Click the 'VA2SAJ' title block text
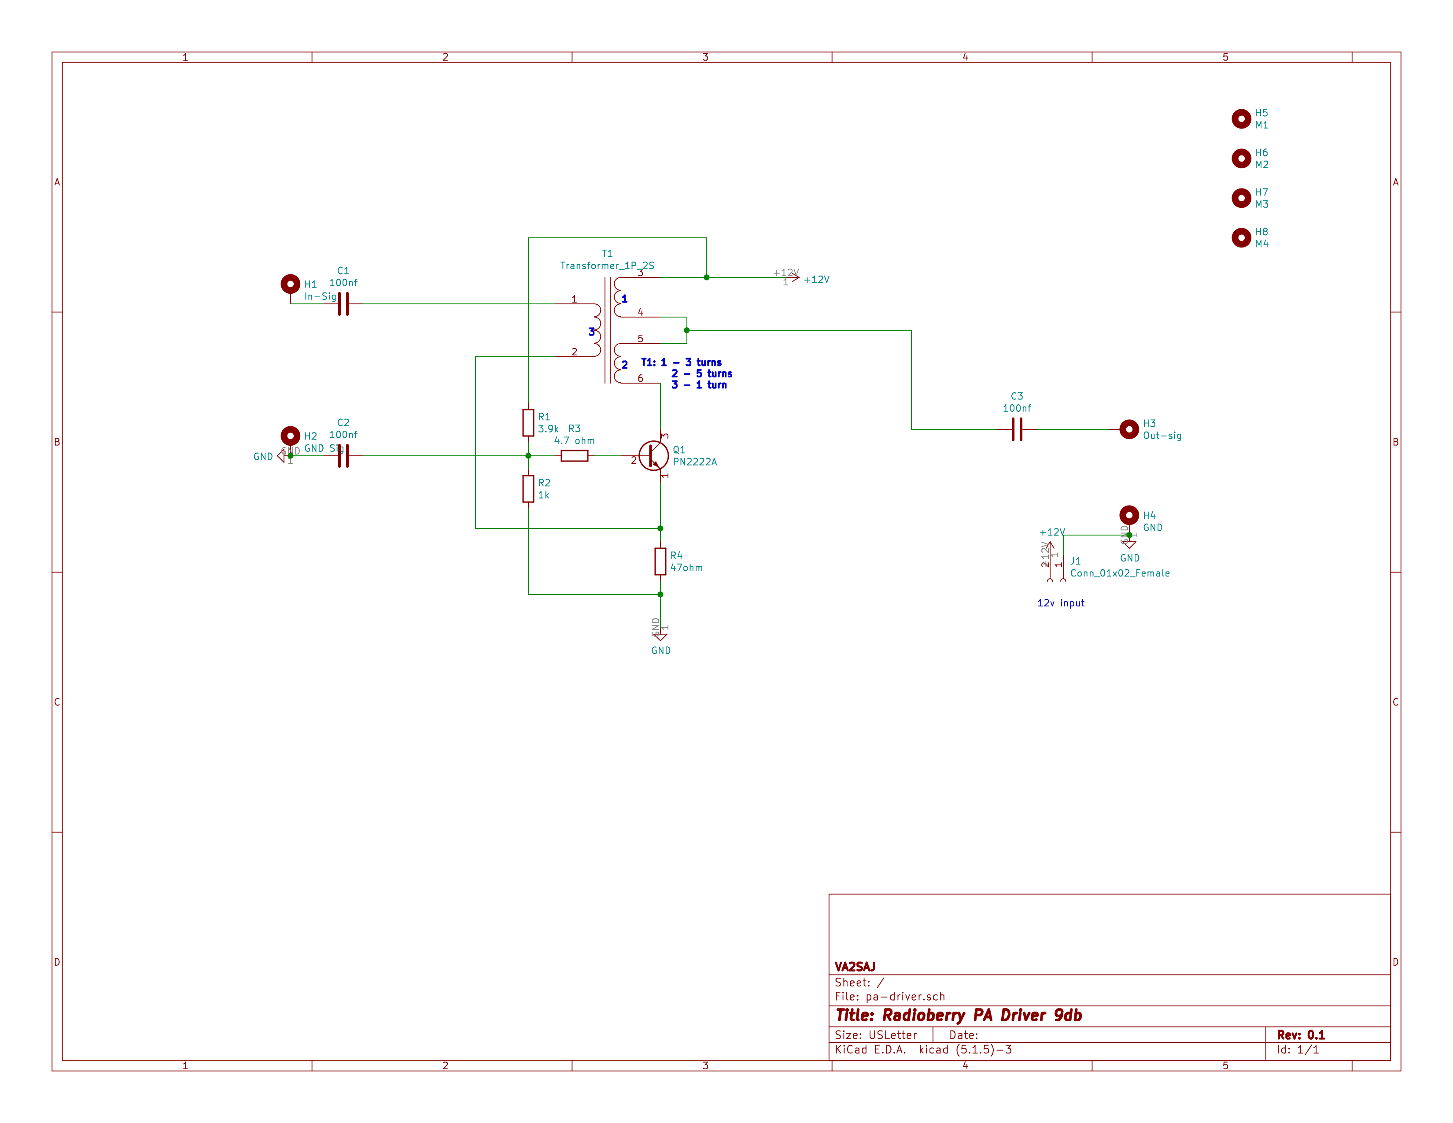 point(855,967)
